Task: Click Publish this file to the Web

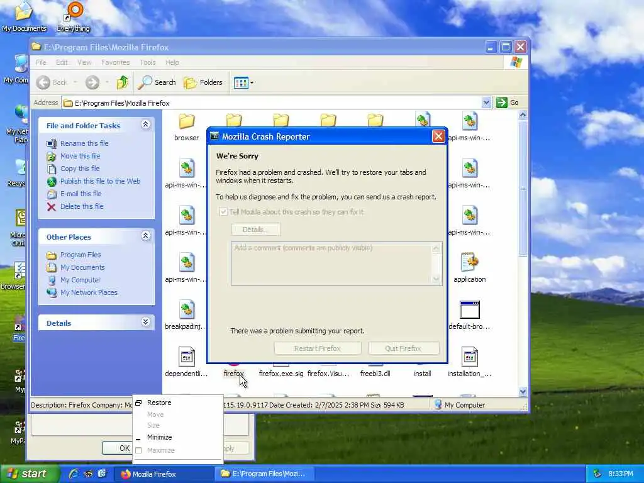Action: coord(100,181)
